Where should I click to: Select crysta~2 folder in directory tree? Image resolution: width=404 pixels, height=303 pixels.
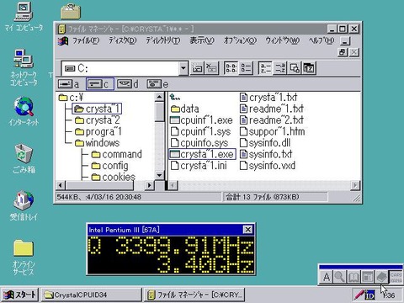[98, 120]
